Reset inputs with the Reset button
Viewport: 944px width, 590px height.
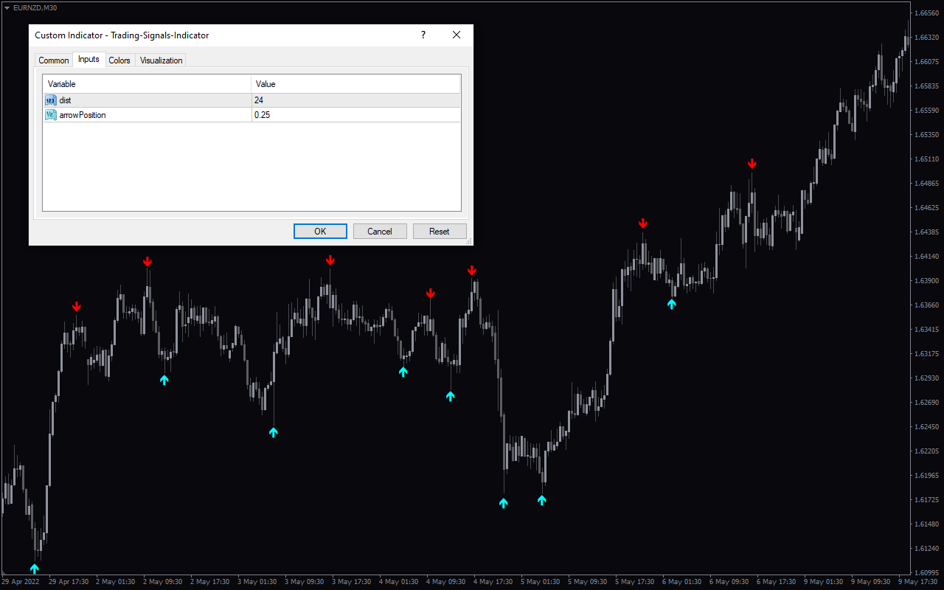(440, 232)
